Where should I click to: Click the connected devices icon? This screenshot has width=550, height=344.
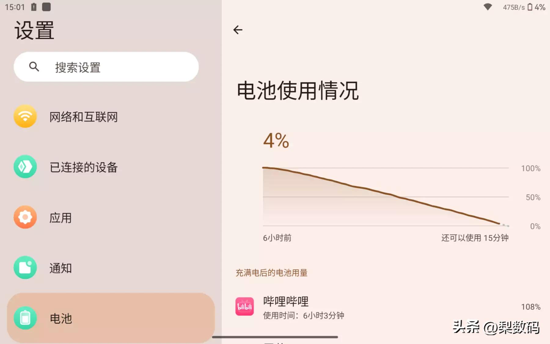point(25,167)
